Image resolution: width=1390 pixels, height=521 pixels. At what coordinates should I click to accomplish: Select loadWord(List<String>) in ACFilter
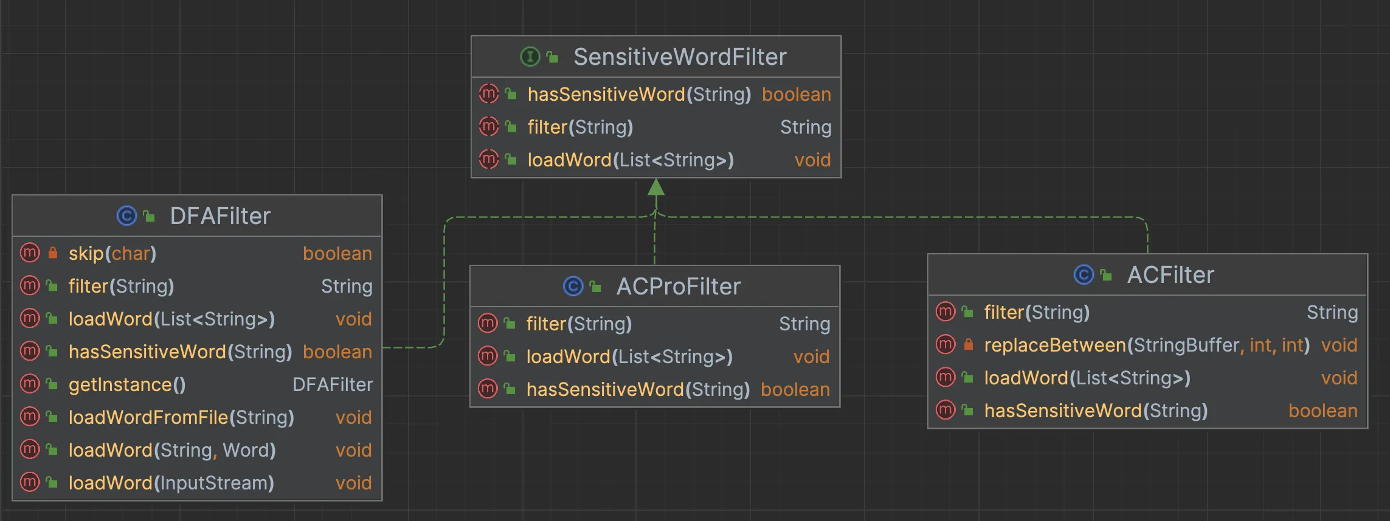pos(1087,378)
